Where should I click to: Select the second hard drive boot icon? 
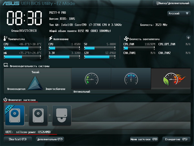tap(38, 116)
